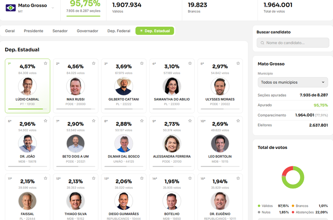Click the GILBERTO CATTANI candidate name
The height and width of the screenshot is (220, 333).
coord(124,99)
